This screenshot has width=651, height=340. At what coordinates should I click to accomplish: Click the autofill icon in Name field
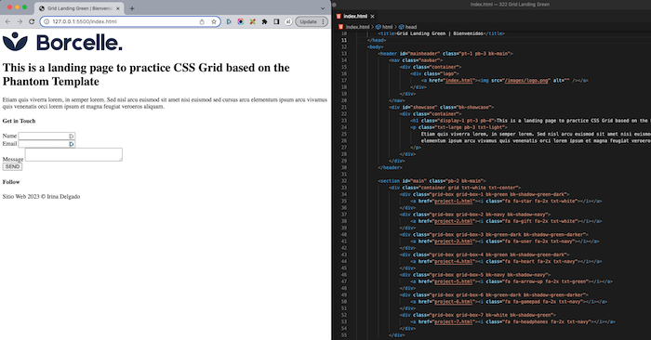[x=72, y=136]
